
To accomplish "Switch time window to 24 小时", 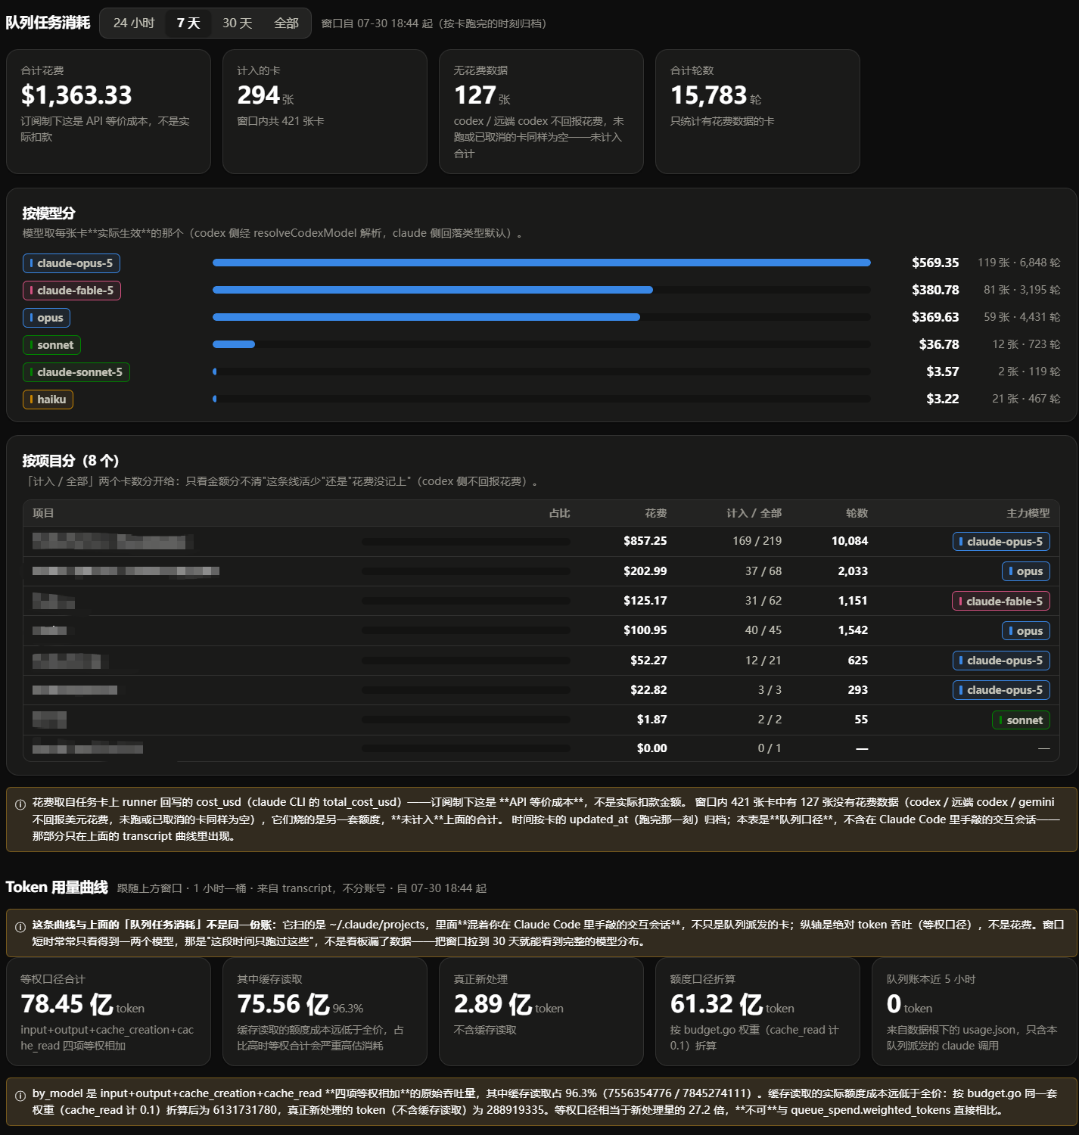I will [134, 23].
